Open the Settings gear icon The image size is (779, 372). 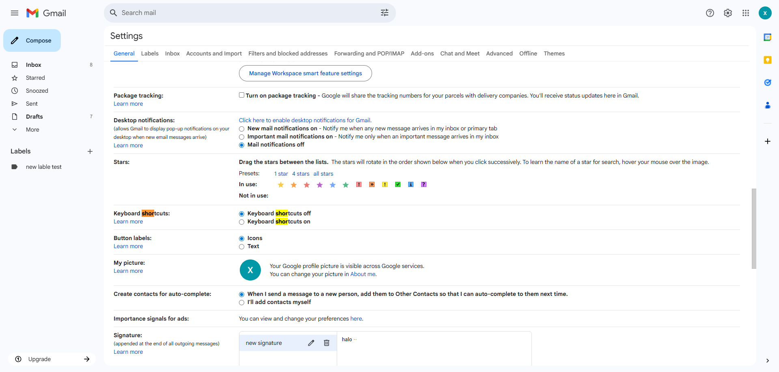click(x=728, y=13)
